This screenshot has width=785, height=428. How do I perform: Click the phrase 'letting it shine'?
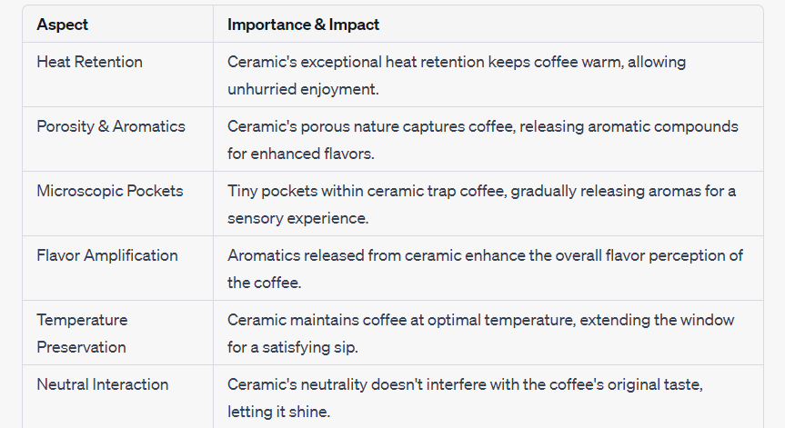(278, 412)
